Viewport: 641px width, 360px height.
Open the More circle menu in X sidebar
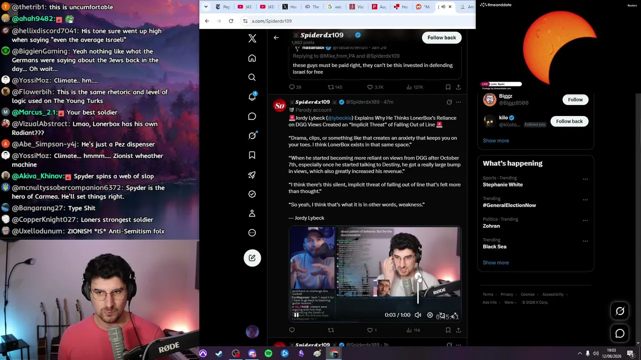pyautogui.click(x=252, y=232)
